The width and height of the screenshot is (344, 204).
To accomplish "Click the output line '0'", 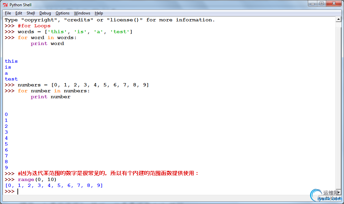I will click(x=6, y=114).
